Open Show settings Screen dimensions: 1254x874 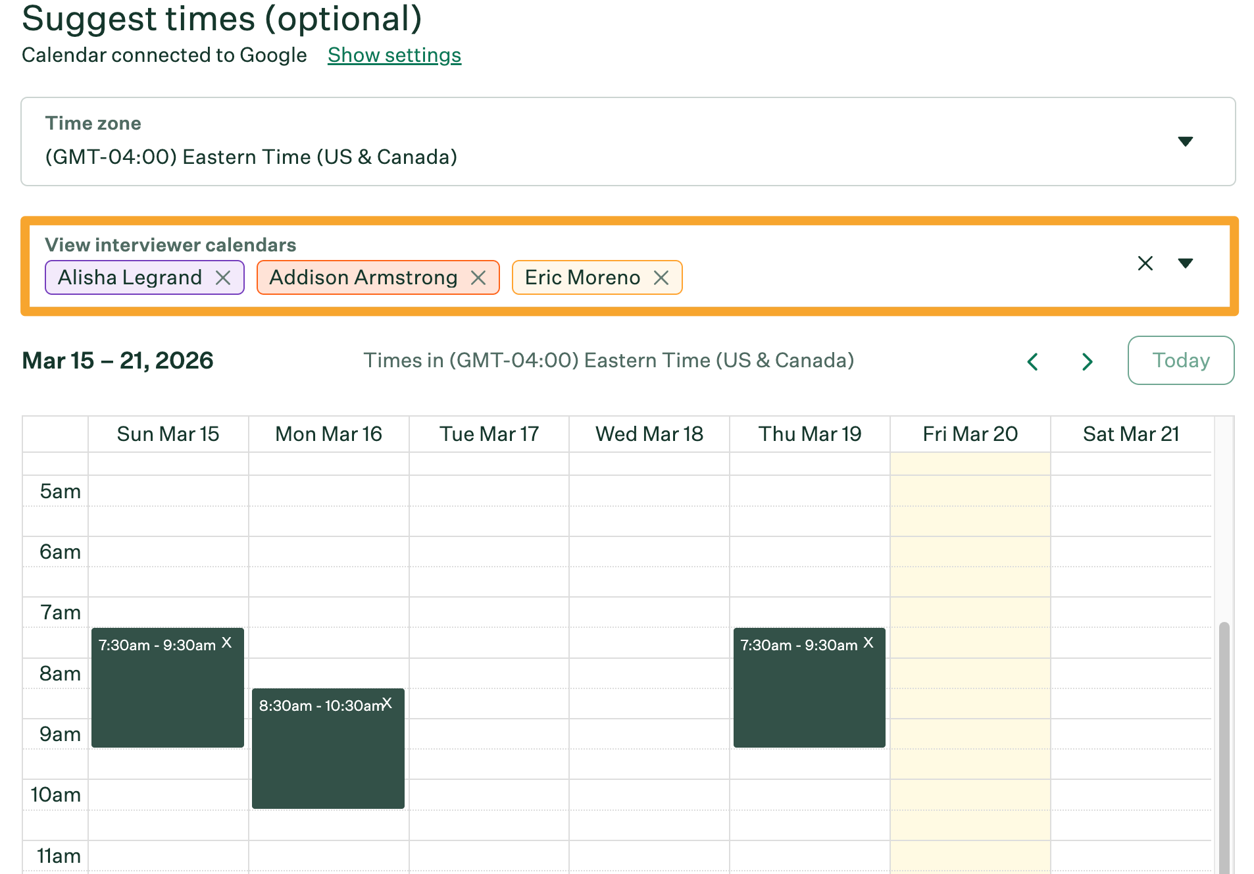(394, 55)
